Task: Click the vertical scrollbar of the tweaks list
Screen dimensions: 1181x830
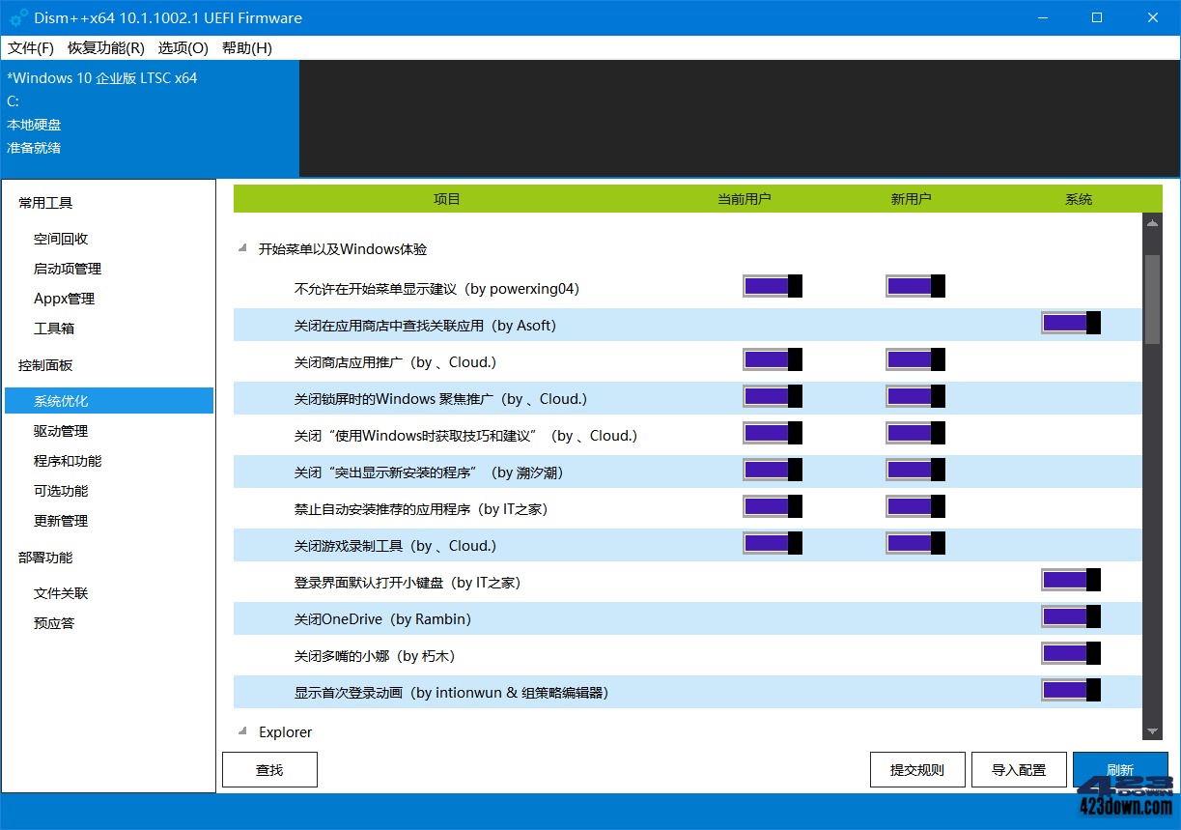Action: [x=1152, y=300]
